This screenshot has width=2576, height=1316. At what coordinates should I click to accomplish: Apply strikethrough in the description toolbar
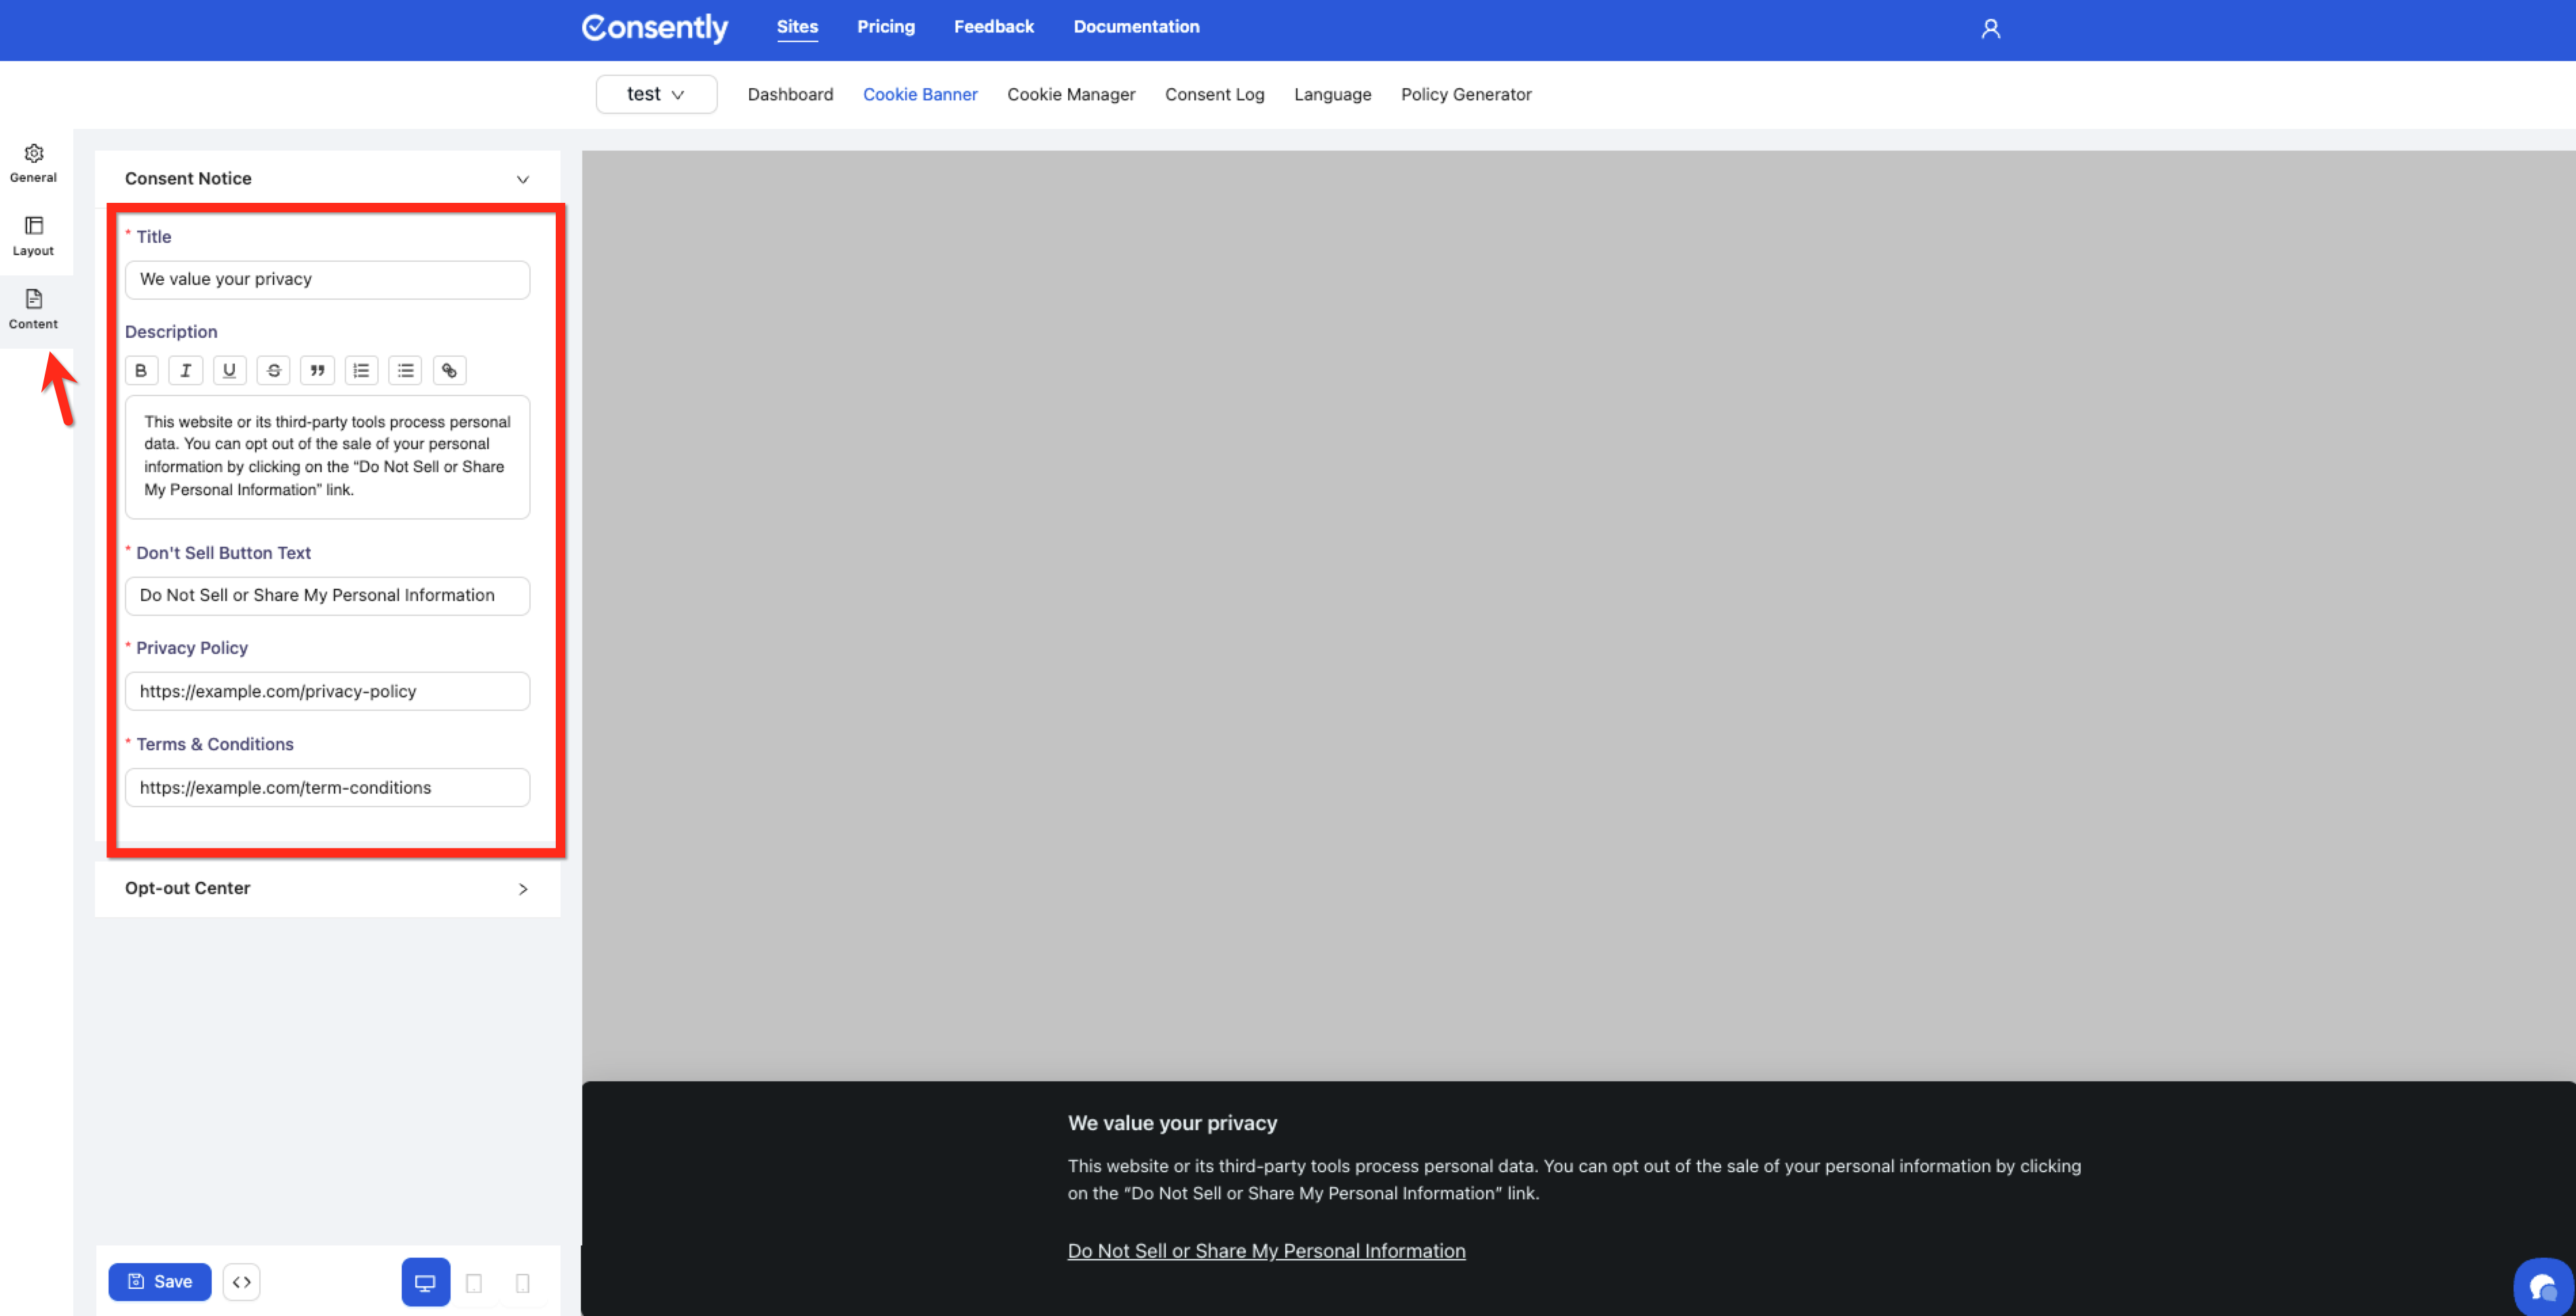[x=273, y=370]
